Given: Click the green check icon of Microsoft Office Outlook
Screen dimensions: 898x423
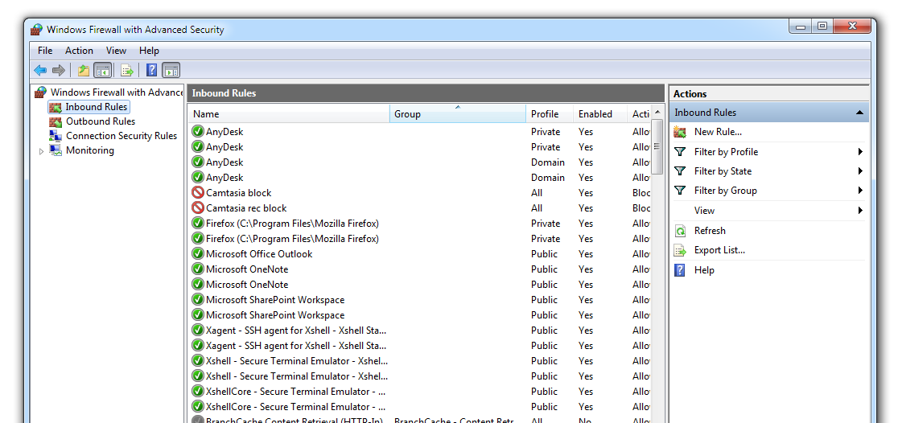Looking at the screenshot, I should coord(198,253).
